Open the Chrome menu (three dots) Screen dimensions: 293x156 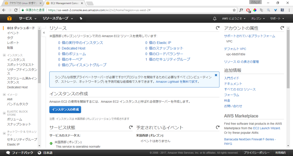(289, 10)
